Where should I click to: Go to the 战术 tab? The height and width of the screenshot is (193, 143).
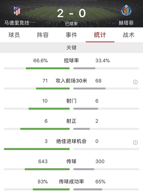click(x=129, y=35)
